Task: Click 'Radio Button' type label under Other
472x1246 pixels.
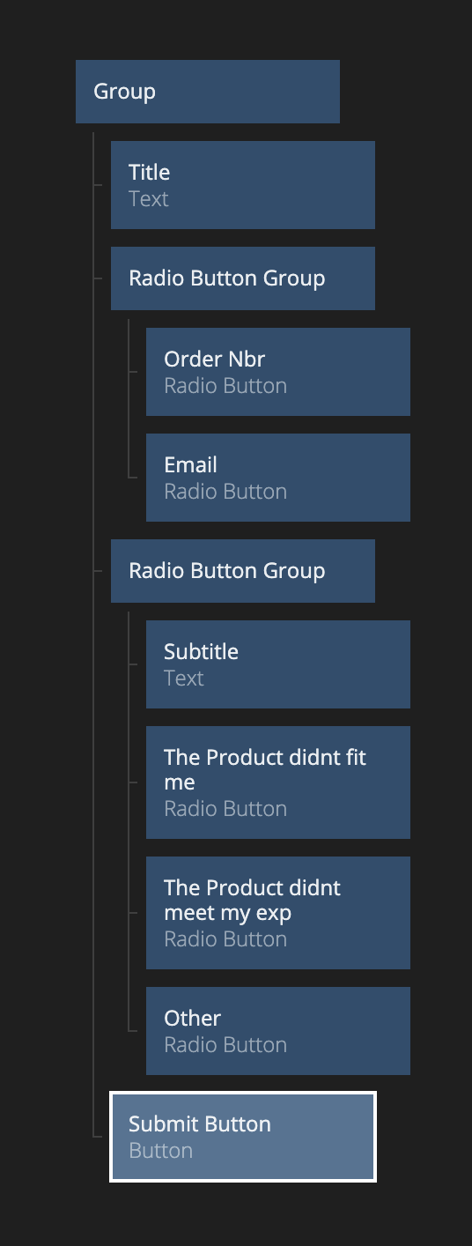Action: click(x=225, y=1045)
